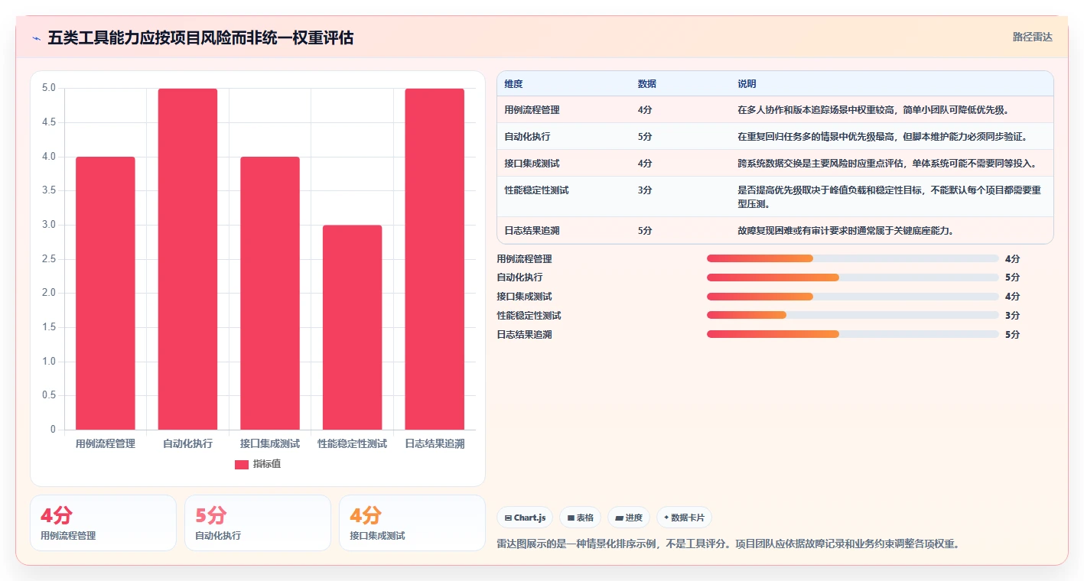Click the 用例流程管理 cell in the table
This screenshot has width=1084, height=581.
click(x=532, y=110)
